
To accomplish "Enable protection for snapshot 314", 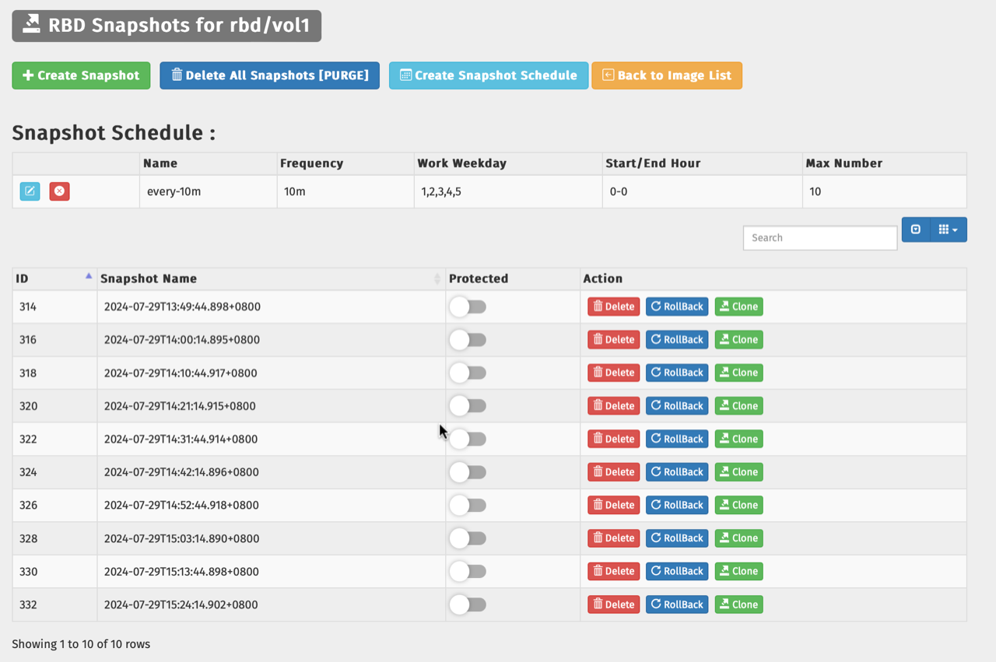I will 468,307.
